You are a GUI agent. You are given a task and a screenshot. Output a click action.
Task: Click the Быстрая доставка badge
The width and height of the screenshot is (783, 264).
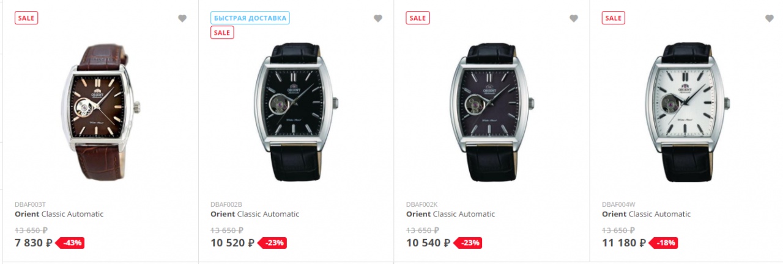pos(250,18)
